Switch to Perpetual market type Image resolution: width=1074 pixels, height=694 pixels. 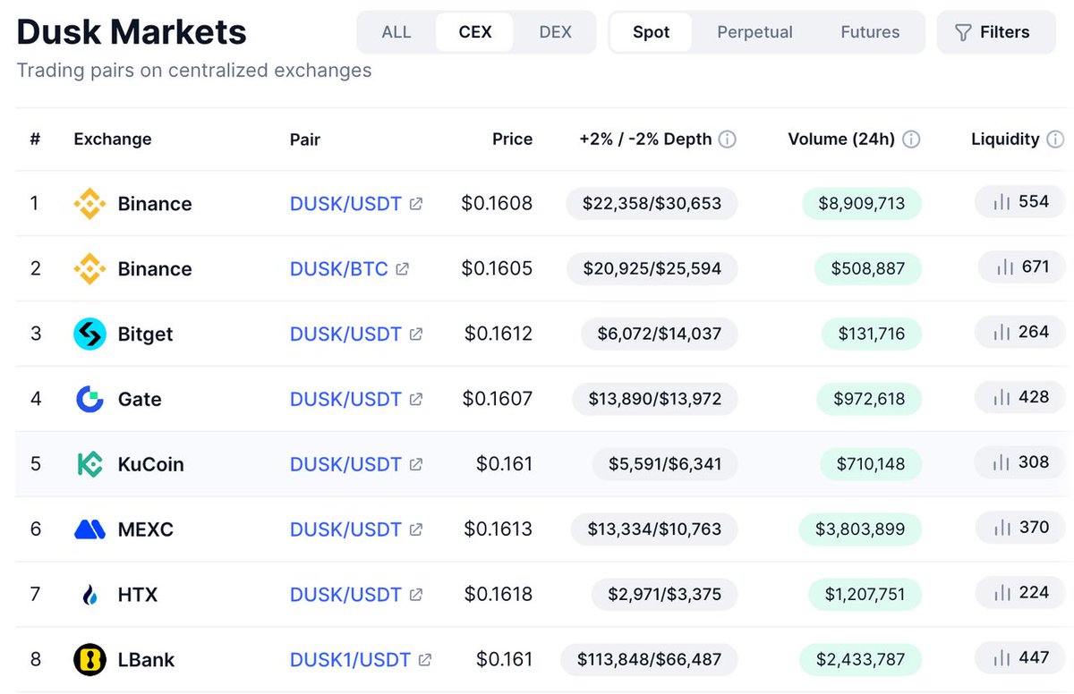coord(754,32)
